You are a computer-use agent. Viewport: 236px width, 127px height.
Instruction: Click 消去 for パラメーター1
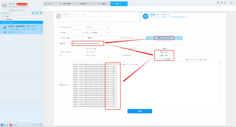[166, 52]
